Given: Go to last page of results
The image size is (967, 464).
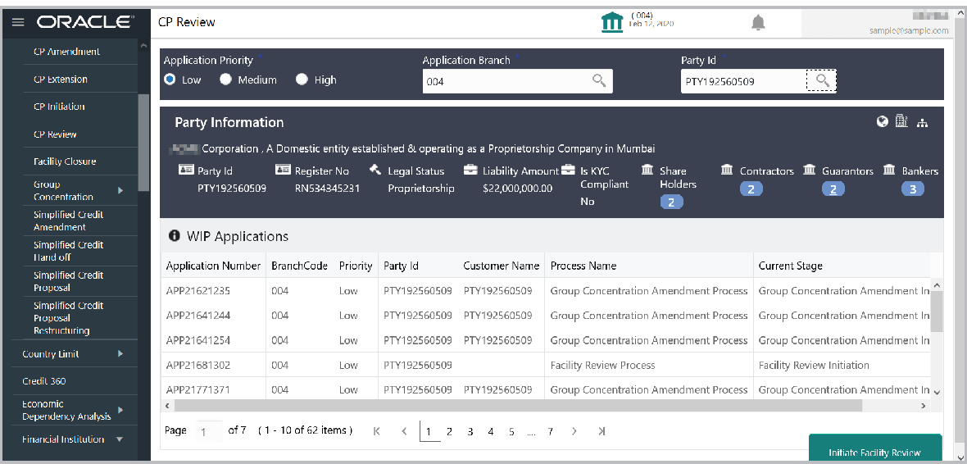Looking at the screenshot, I should click(602, 431).
